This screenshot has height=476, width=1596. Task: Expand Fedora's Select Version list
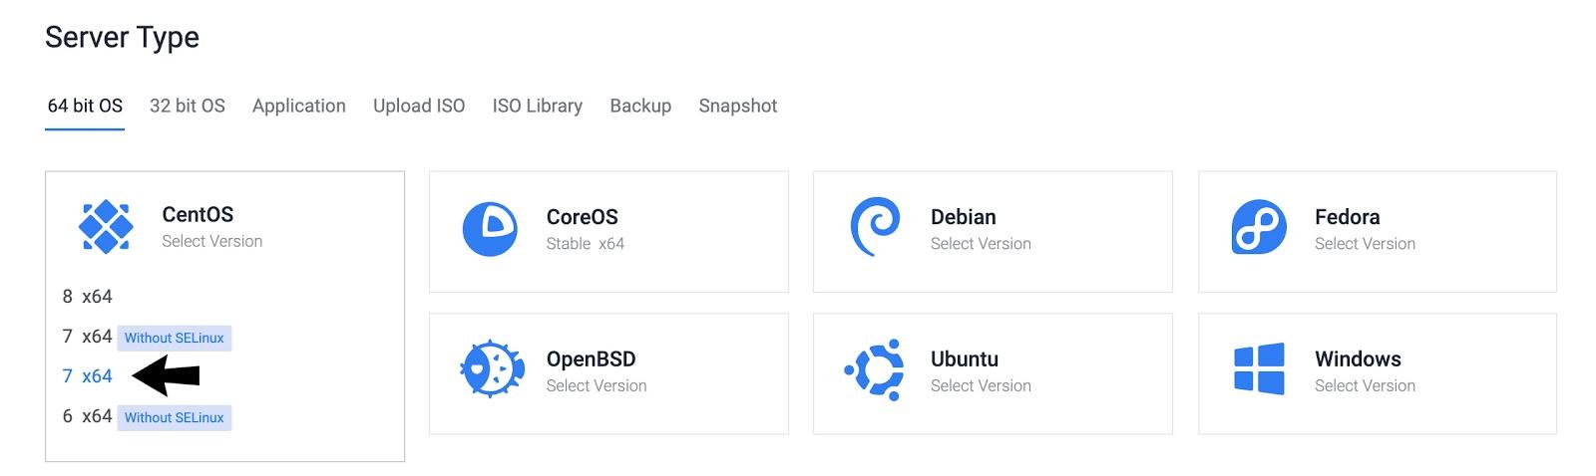(x=1365, y=244)
